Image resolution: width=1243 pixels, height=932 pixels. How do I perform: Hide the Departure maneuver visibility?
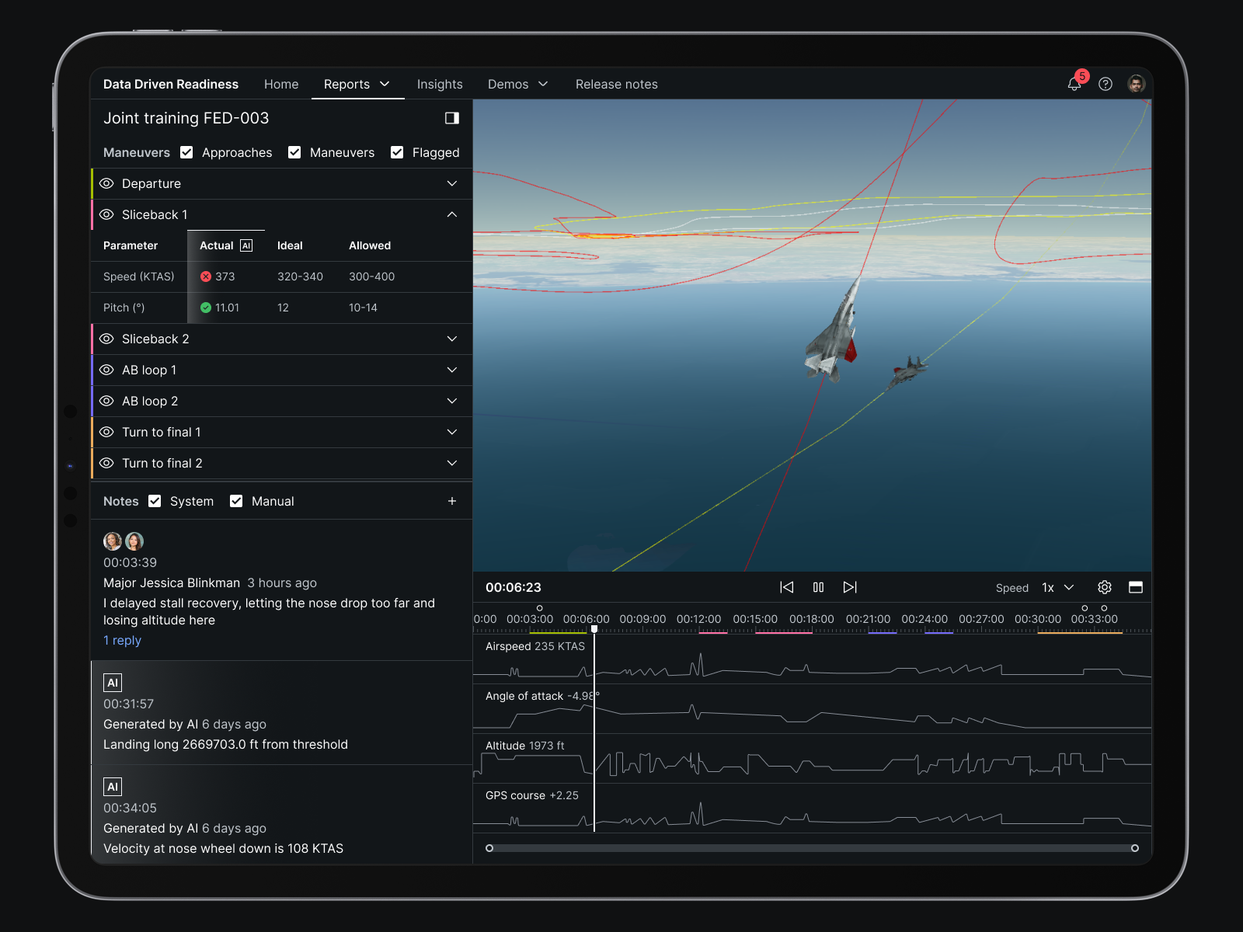(106, 183)
